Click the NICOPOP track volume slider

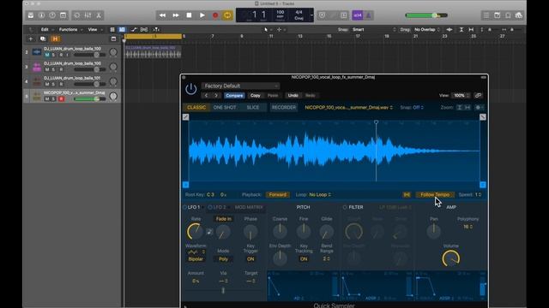(x=89, y=99)
